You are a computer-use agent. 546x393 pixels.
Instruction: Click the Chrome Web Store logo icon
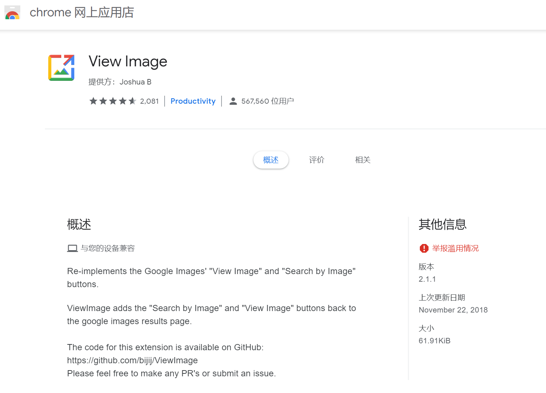point(12,12)
